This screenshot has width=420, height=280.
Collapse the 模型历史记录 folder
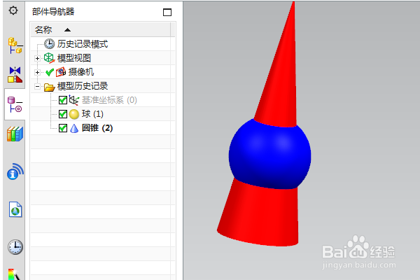click(x=38, y=86)
